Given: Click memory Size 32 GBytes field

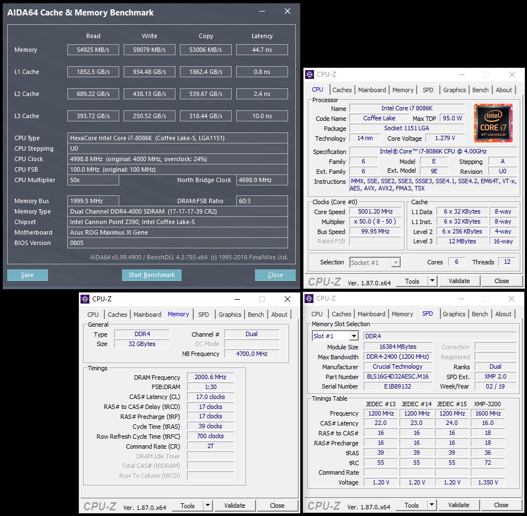Looking at the screenshot, I should 142,344.
